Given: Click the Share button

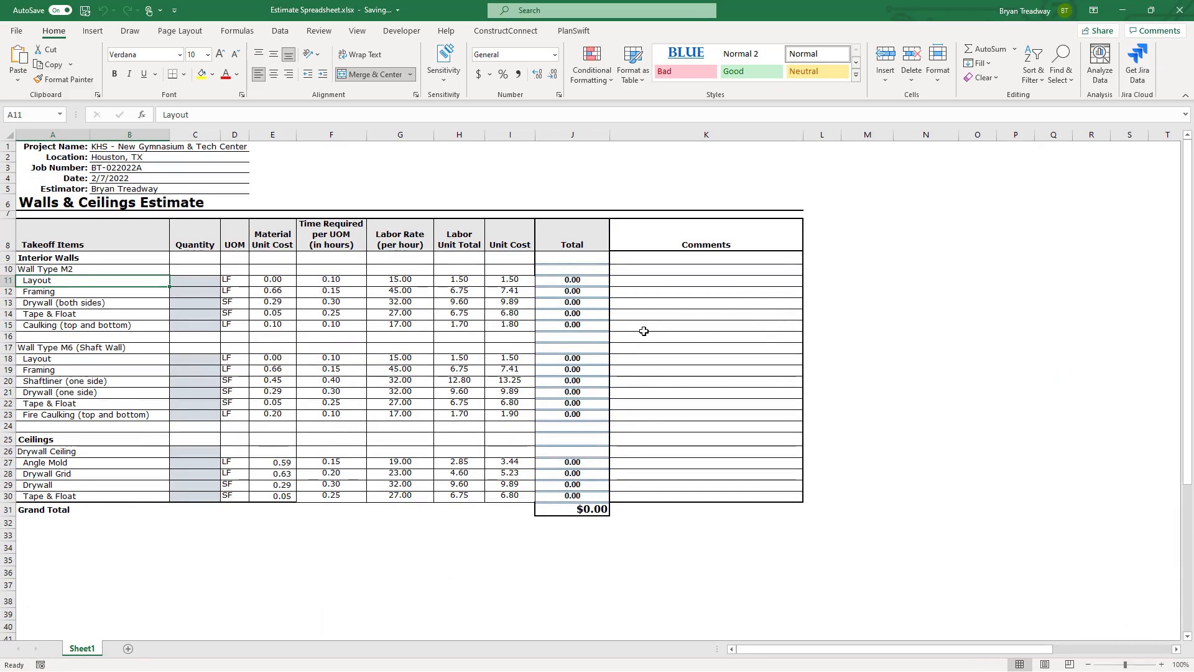Looking at the screenshot, I should coord(1097,30).
